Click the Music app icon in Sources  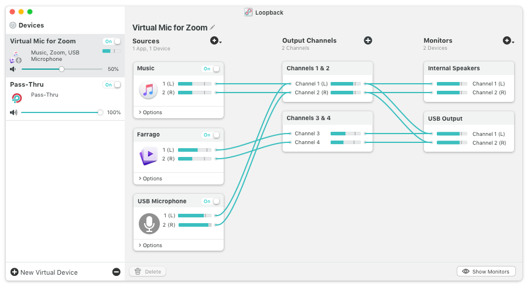148,91
